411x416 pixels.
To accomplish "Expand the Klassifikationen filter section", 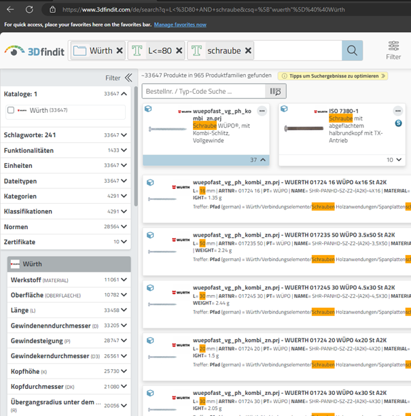I will (124, 211).
